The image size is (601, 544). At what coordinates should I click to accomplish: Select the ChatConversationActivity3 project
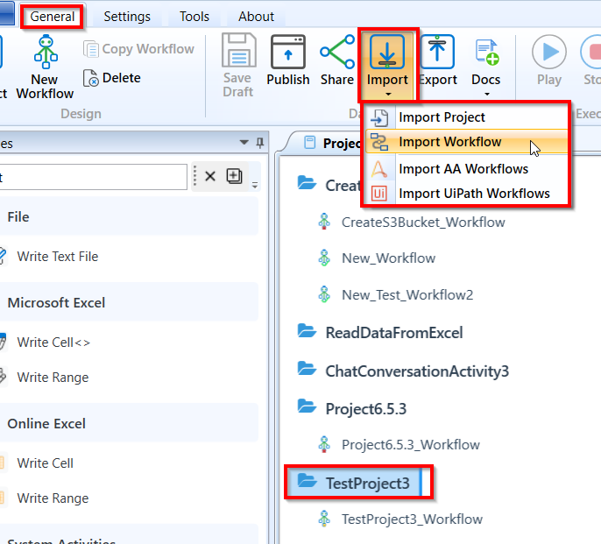click(417, 371)
